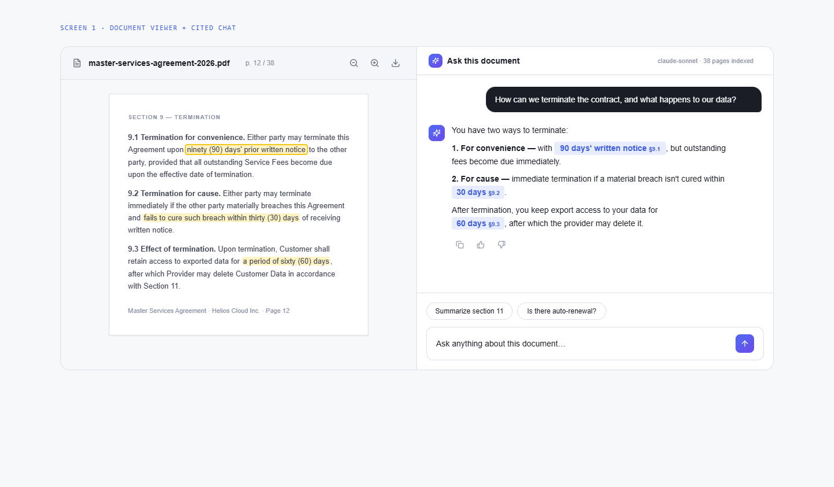The image size is (834, 487).
Task: Open the 30 days §9.2 citation
Action: point(478,193)
